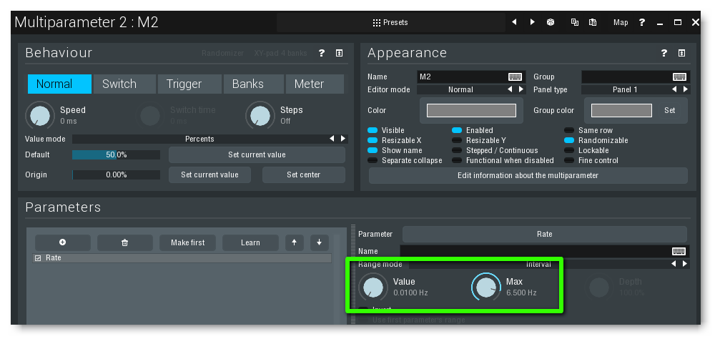The width and height of the screenshot is (720, 344).
Task: Click the Speed knob
Action: [40, 115]
